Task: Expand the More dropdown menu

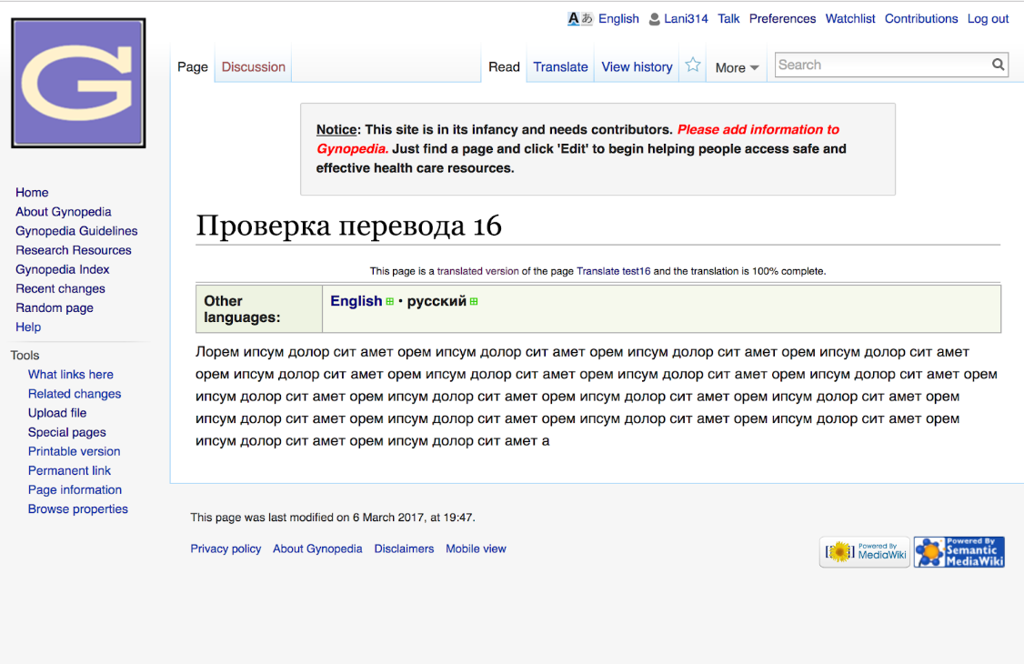Action: tap(737, 67)
